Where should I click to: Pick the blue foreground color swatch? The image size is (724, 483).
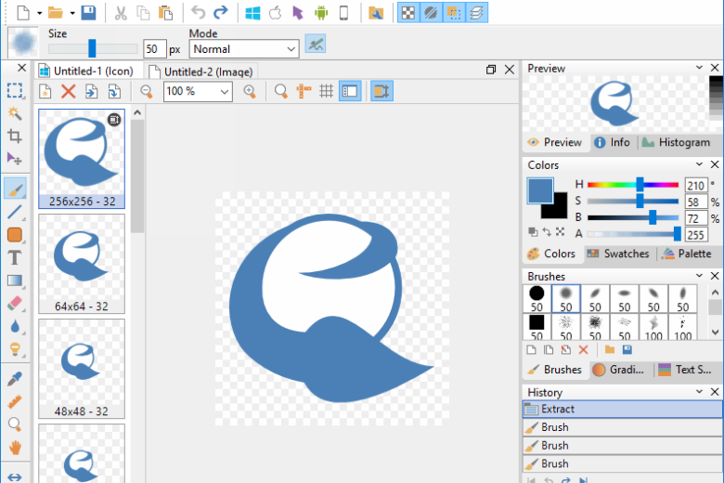540,190
